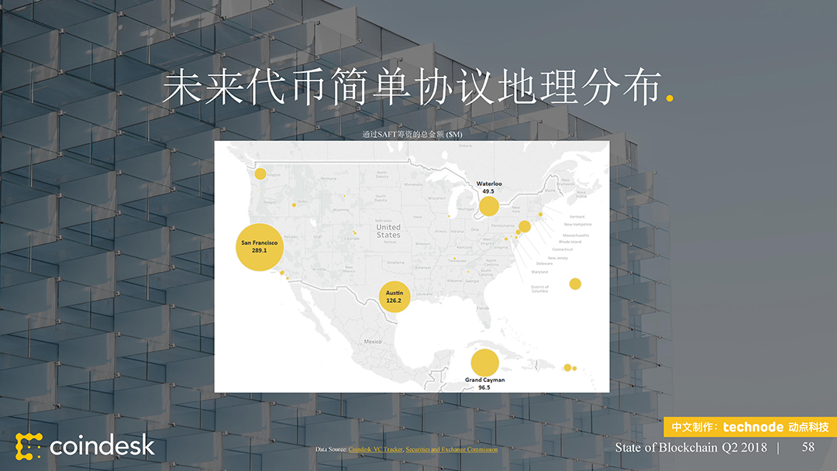Select the Waterloo bubble on the map
Viewport: 837px width, 471px height.
[488, 206]
